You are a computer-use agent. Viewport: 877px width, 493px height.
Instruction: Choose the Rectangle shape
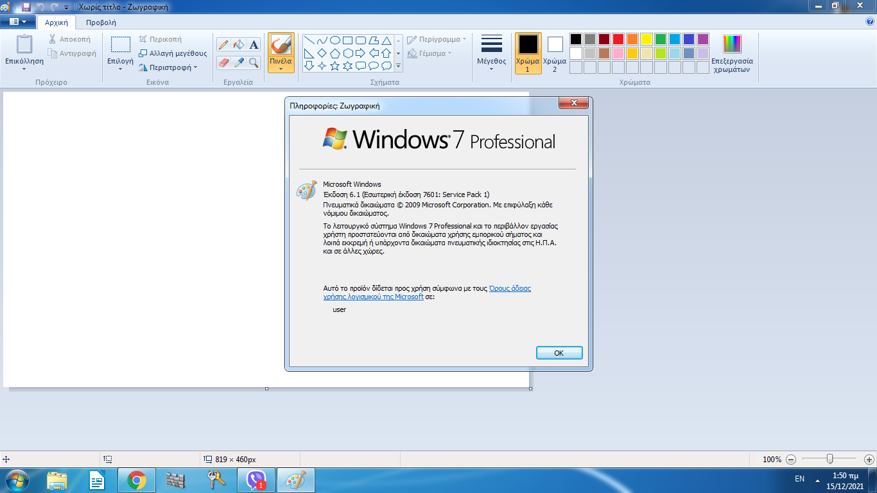click(x=347, y=40)
